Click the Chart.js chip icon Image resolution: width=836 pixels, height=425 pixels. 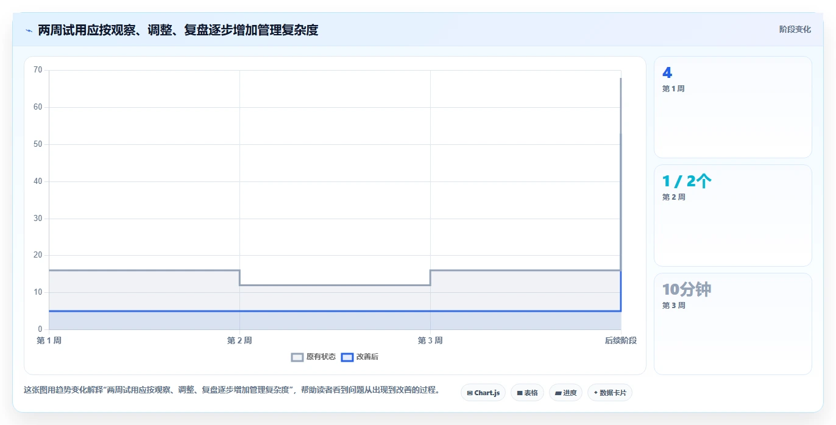point(470,393)
